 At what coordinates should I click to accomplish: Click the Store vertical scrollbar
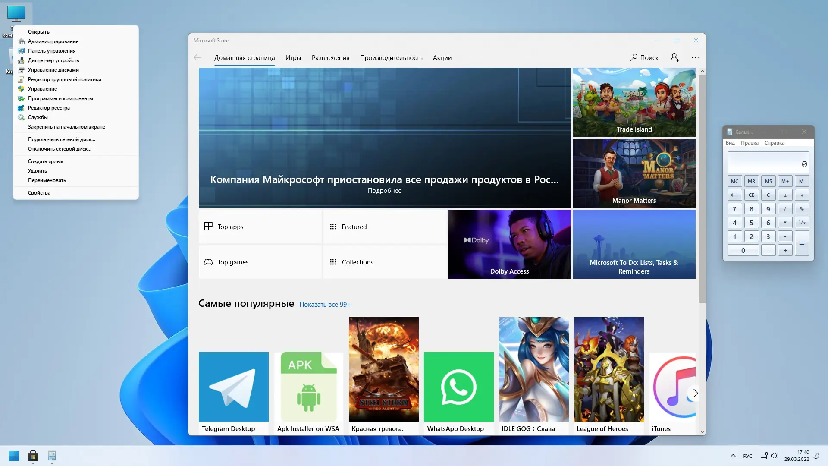(702, 188)
